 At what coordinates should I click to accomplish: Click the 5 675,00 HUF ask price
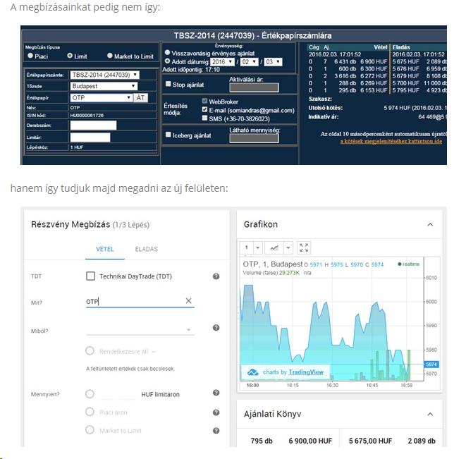point(370,441)
